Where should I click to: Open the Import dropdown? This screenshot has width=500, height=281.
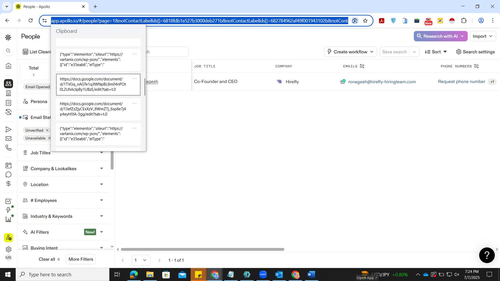pos(483,36)
